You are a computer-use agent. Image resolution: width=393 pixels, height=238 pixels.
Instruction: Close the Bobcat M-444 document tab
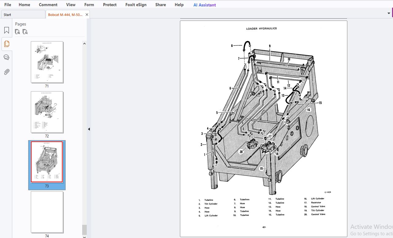click(x=87, y=14)
